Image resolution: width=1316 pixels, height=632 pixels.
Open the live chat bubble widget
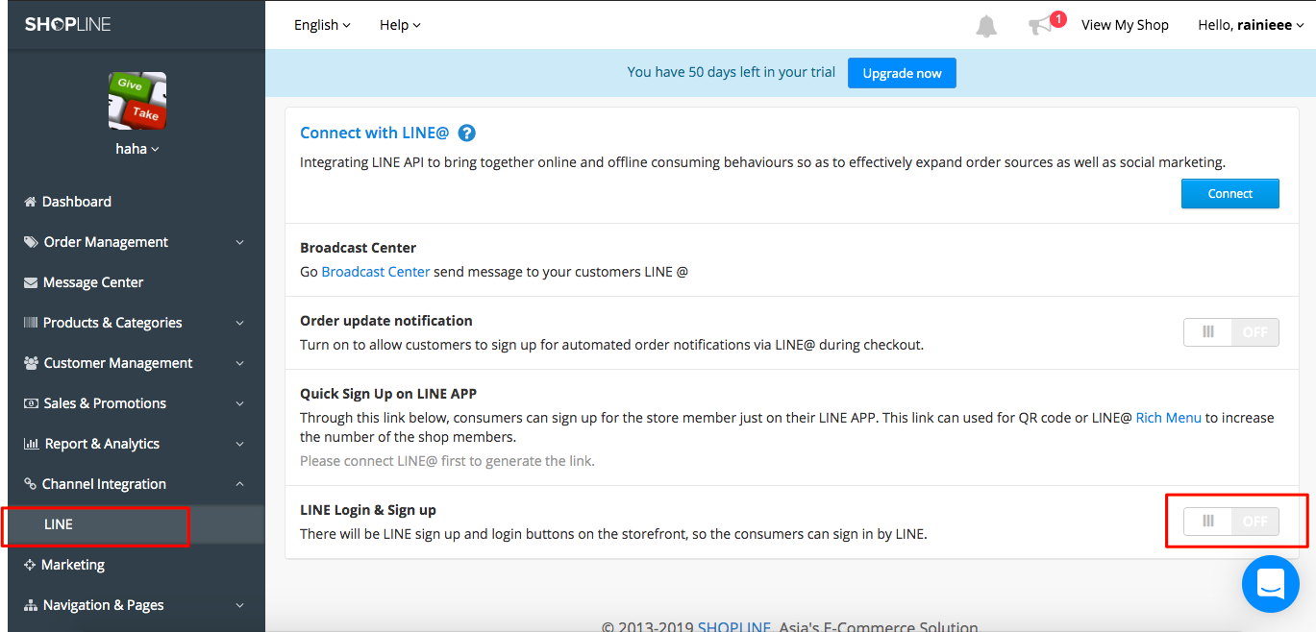point(1270,583)
